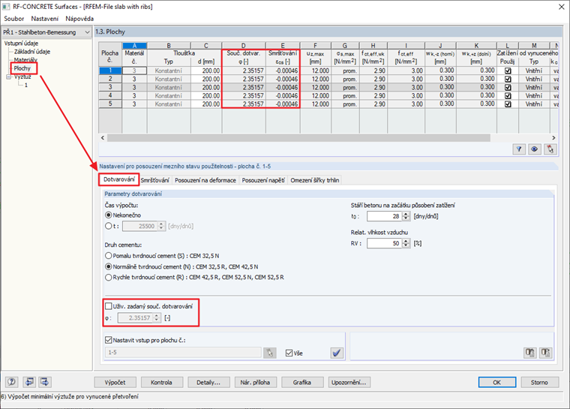Click the Nár. příloha button
570x409 pixels.
pyautogui.click(x=256, y=383)
